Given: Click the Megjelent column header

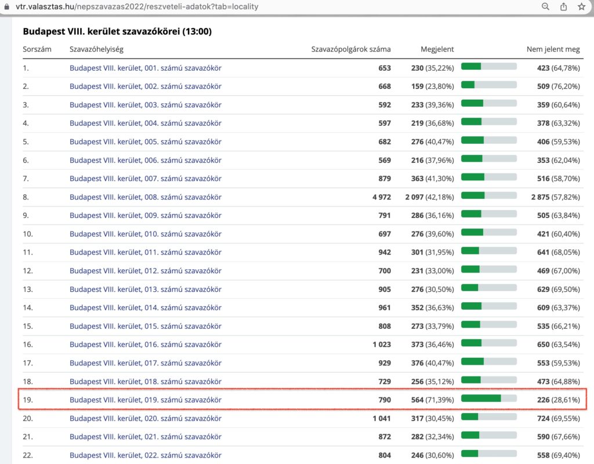Looking at the screenshot, I should point(437,49).
